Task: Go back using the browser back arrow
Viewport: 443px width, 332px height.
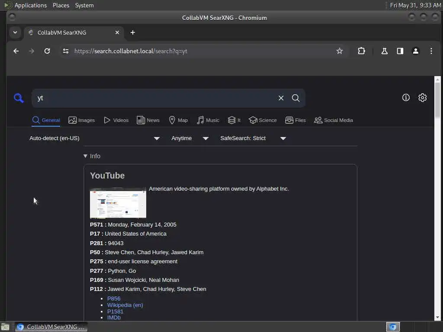Action: pos(16,51)
